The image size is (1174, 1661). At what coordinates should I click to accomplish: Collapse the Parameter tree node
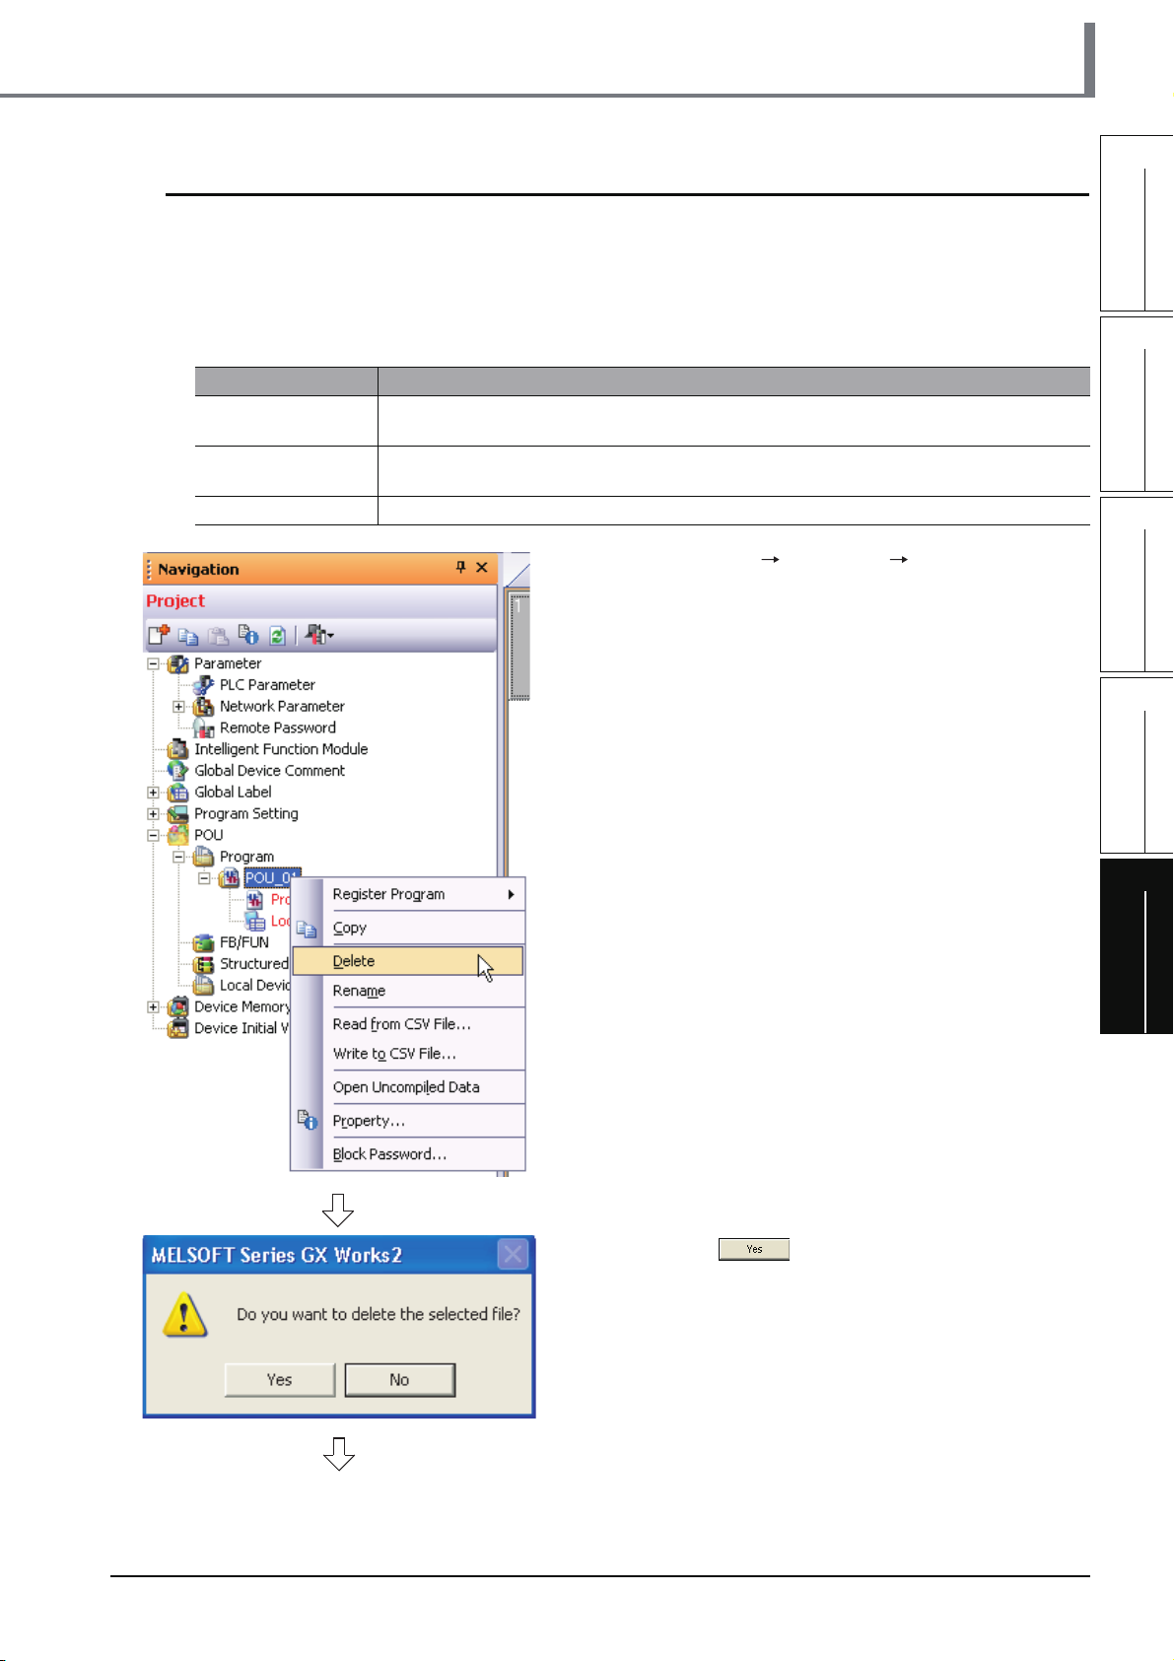tap(154, 664)
